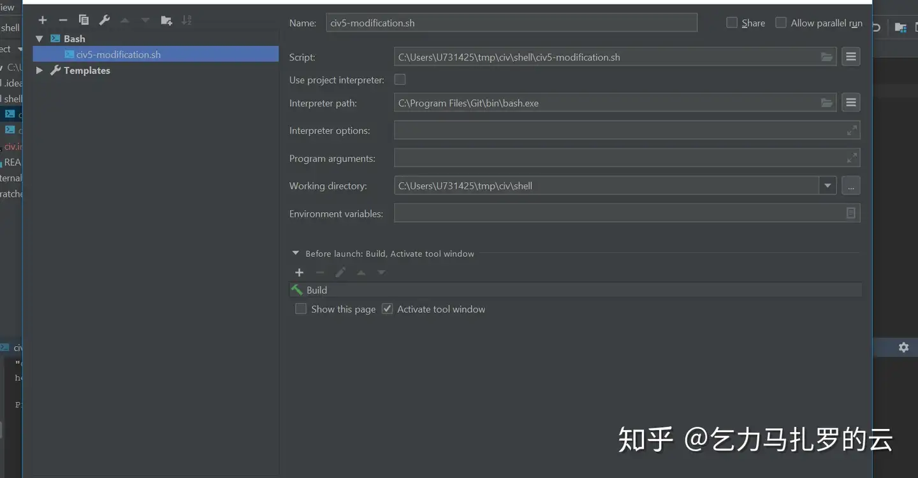Check Use project interpreter
This screenshot has width=918, height=478.
[x=400, y=80]
